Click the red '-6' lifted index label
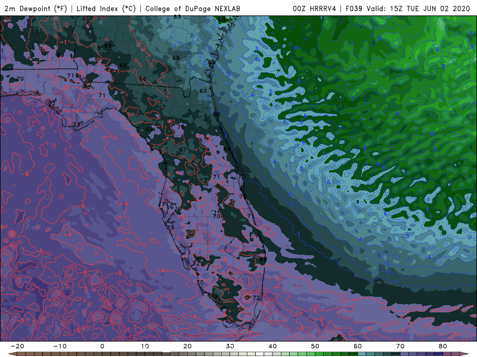This screenshot has width=477, height=357. 25,174
